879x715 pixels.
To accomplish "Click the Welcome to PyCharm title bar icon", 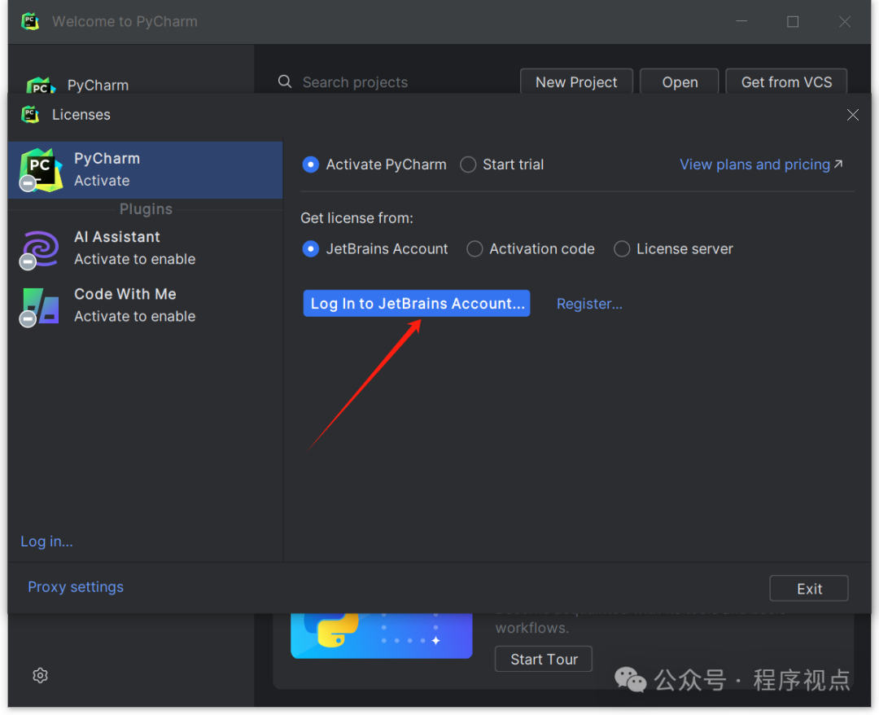I will tap(30, 21).
